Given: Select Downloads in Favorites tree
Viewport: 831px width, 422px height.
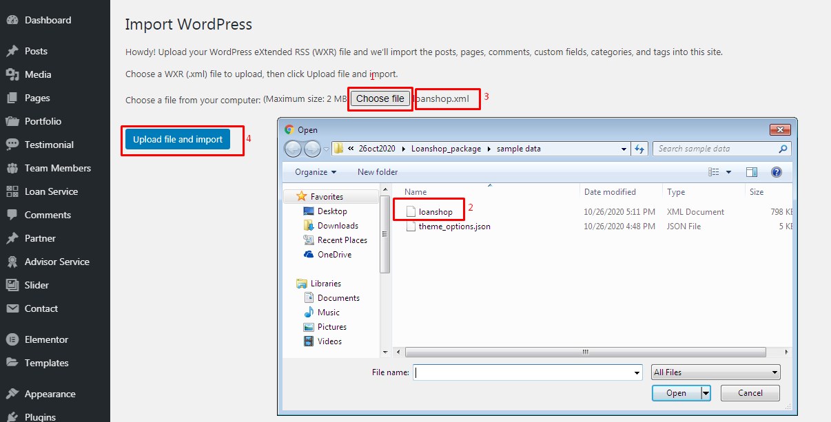Looking at the screenshot, I should [338, 226].
